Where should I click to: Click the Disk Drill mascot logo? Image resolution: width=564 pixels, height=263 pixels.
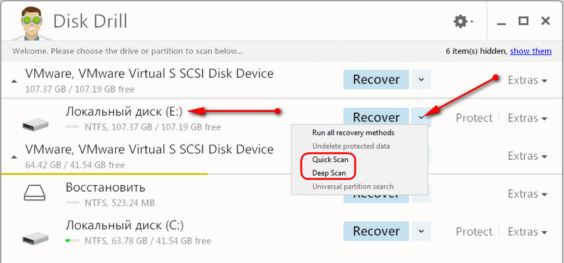[30, 23]
